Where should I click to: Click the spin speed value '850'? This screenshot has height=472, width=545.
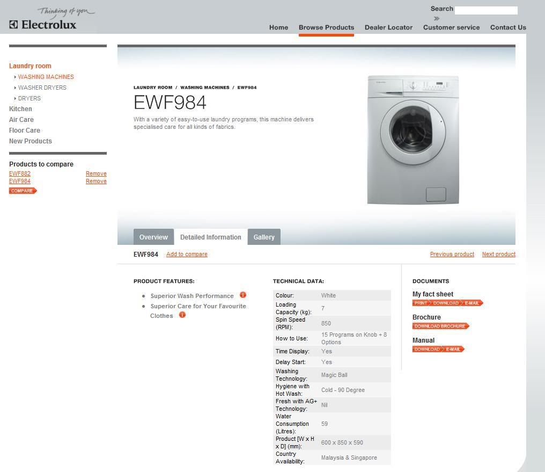(326, 323)
